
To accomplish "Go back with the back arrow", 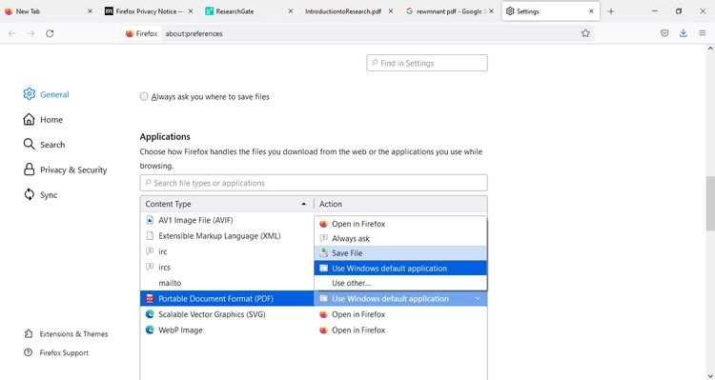I will [x=11, y=33].
